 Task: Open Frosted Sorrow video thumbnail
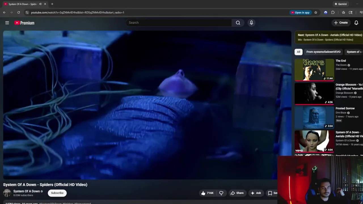click(314, 117)
